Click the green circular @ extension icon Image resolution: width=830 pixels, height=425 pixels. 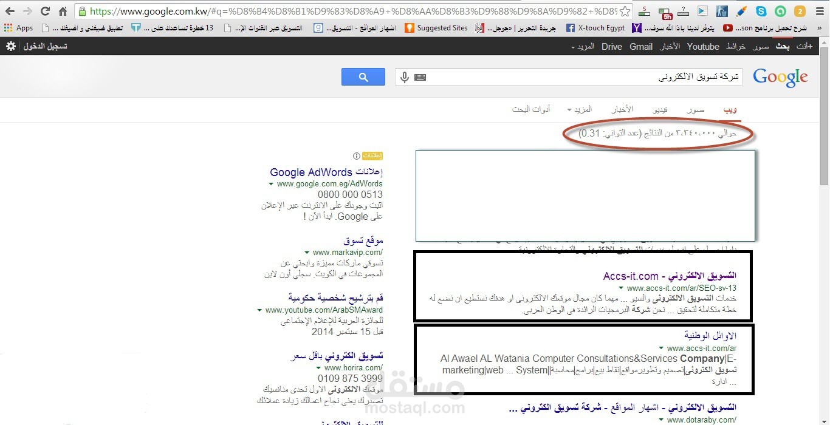(780, 10)
